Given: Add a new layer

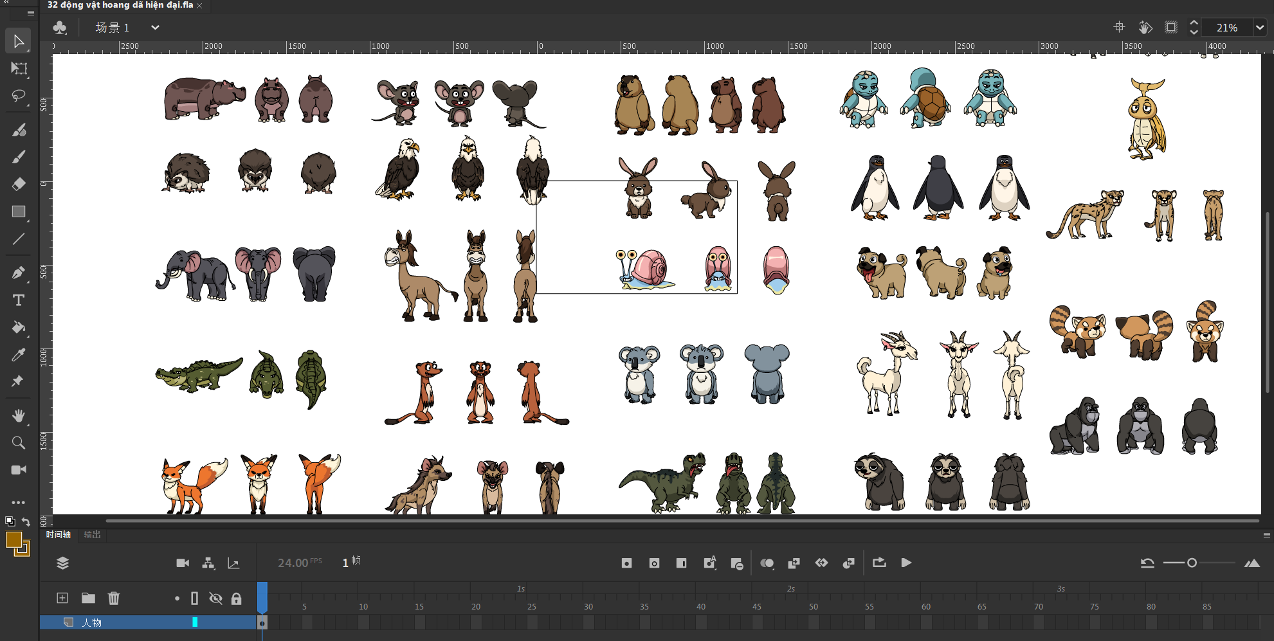Looking at the screenshot, I should 62,598.
